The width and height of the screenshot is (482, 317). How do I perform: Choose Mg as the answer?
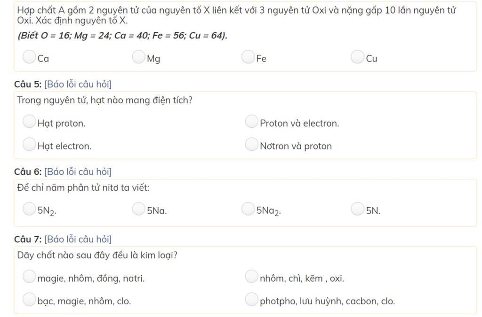[138, 57]
